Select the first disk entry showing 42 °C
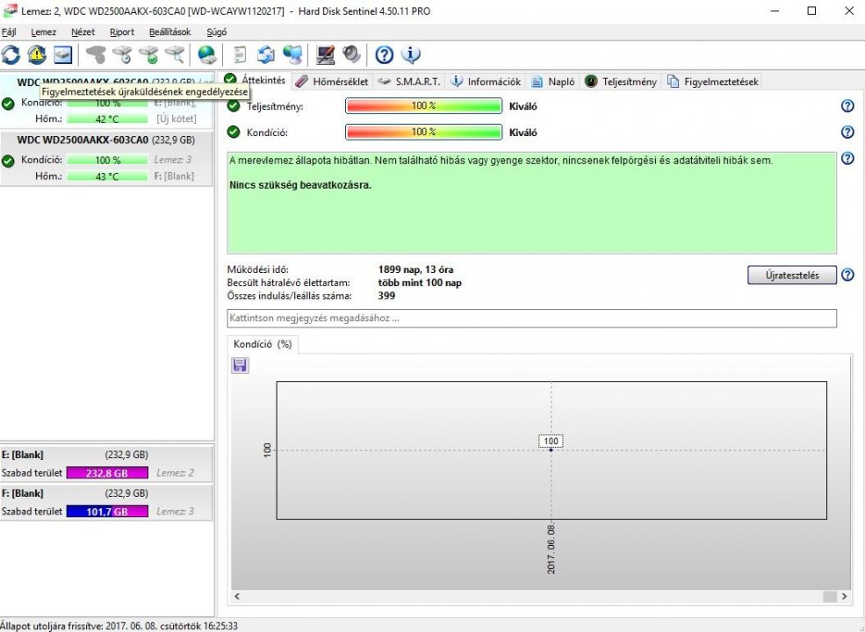 pos(106,101)
